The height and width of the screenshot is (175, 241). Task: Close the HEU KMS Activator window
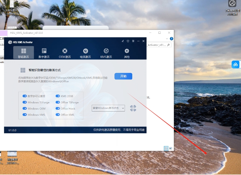143,41
